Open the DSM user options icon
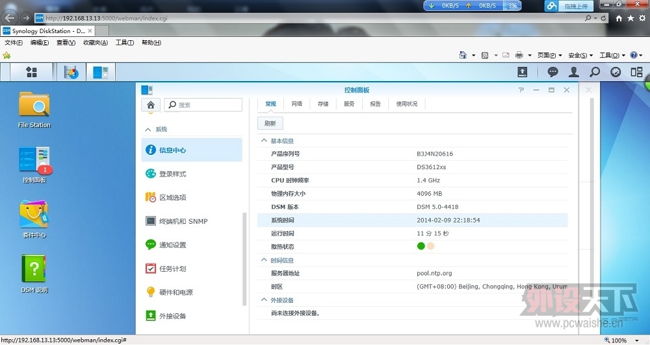The image size is (650, 345). tap(574, 72)
